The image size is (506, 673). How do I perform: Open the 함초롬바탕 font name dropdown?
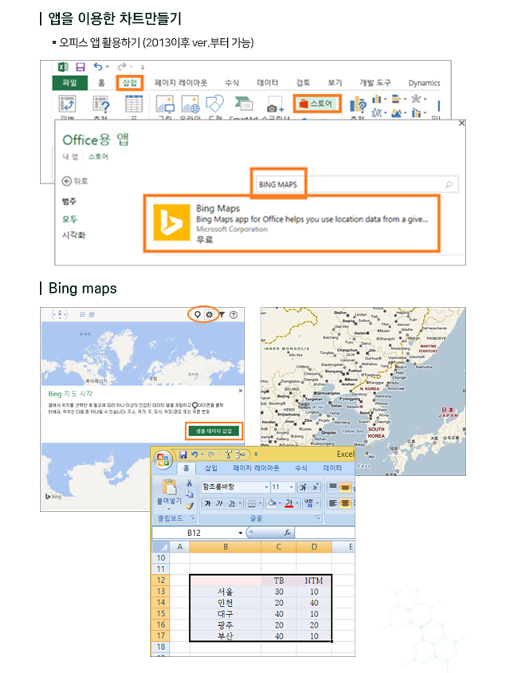pyautogui.click(x=266, y=486)
